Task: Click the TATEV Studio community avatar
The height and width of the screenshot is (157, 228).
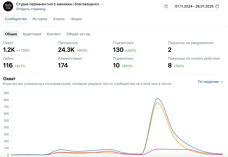Action: (8, 6)
